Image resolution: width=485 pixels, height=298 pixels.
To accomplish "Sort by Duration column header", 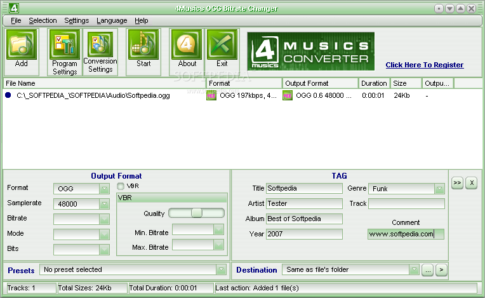I will pyautogui.click(x=374, y=83).
